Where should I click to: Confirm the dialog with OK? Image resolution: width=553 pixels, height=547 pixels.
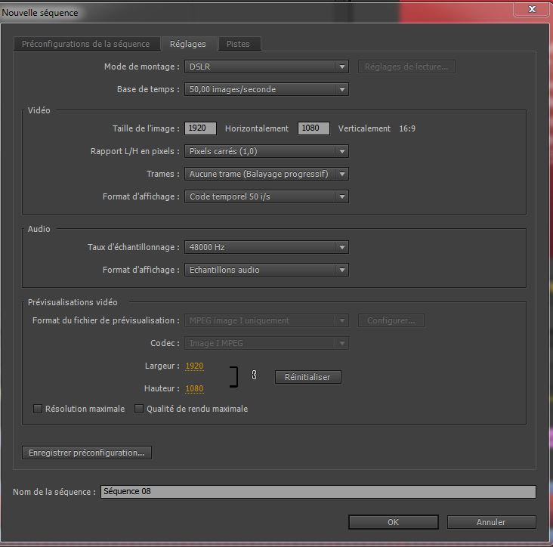click(x=394, y=522)
